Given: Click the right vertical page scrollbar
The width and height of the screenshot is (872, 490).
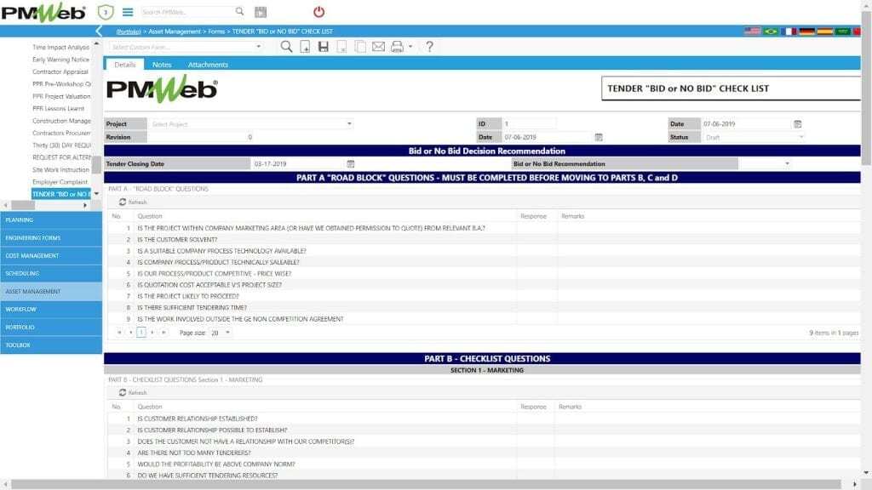Looking at the screenshot, I should point(866,88).
